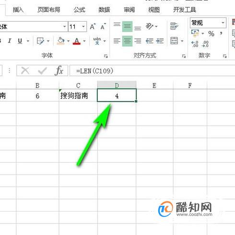The height and width of the screenshot is (235, 235).
Task: Click the formula bar containing =LEN(C109)
Action: coord(152,70)
